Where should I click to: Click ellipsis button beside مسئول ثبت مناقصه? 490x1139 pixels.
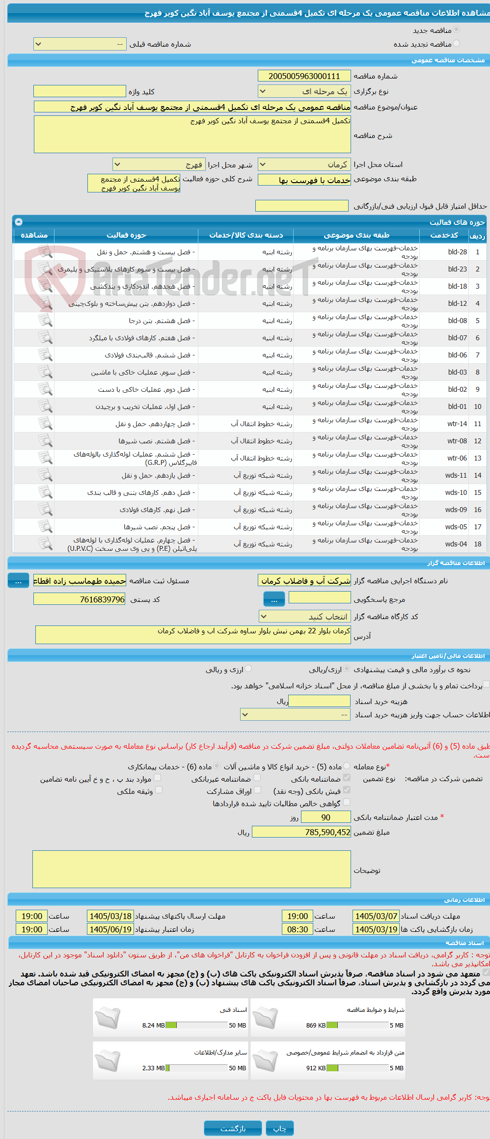(18, 581)
